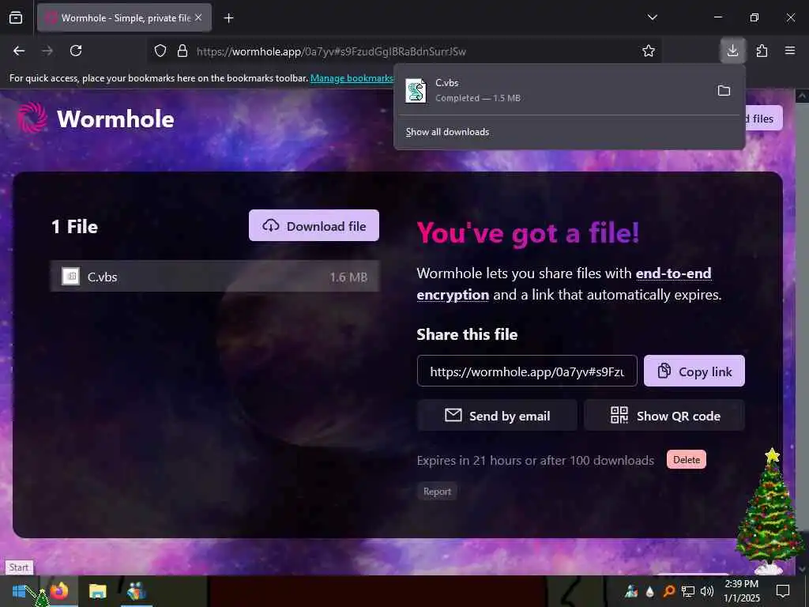The image size is (809, 607).
Task: Select the share link URL field
Action: pyautogui.click(x=527, y=371)
